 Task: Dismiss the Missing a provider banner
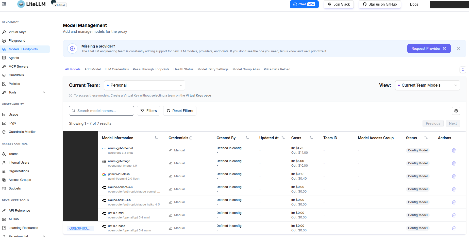(x=458, y=49)
